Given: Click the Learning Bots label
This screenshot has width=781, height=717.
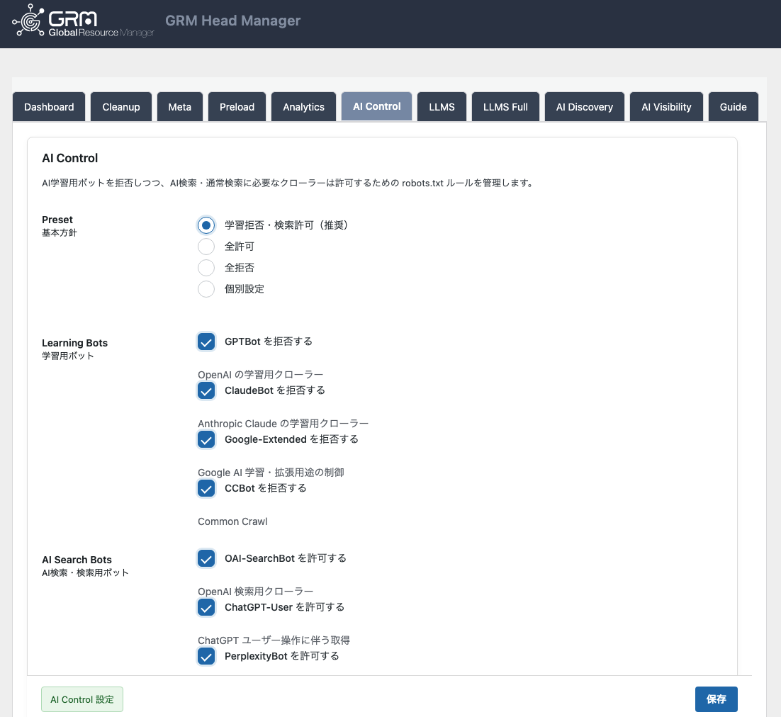Looking at the screenshot, I should coord(74,343).
